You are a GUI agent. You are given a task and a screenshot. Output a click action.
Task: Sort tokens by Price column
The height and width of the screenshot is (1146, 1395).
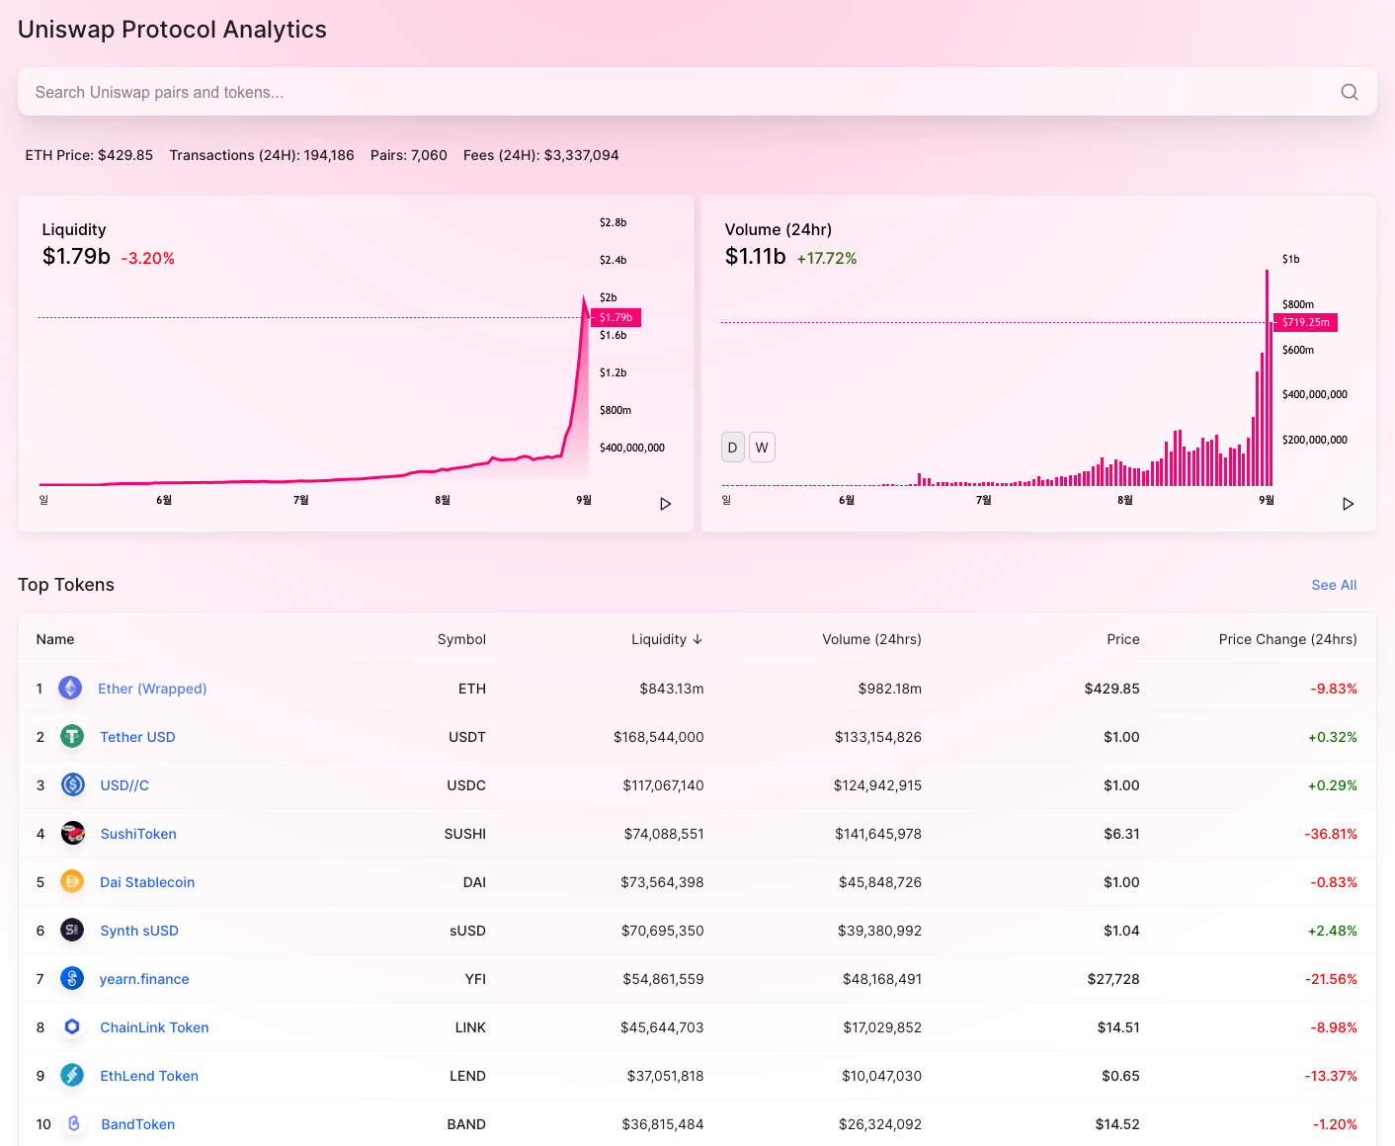[1123, 639]
